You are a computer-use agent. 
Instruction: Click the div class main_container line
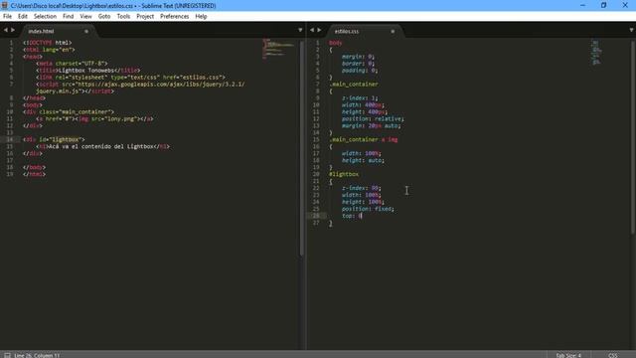(x=69, y=111)
